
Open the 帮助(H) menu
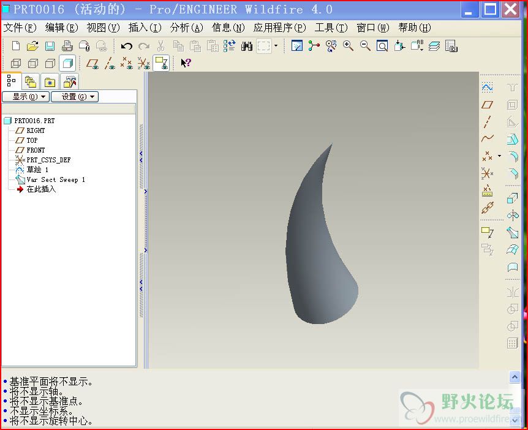415,28
